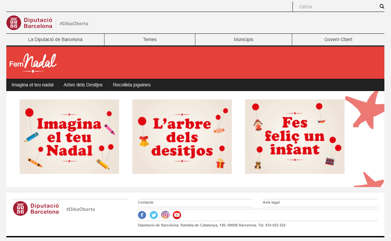This screenshot has width=391, height=241.
Task: Open the Twitter social icon
Action: 154,215
